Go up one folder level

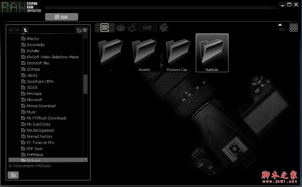25,30
